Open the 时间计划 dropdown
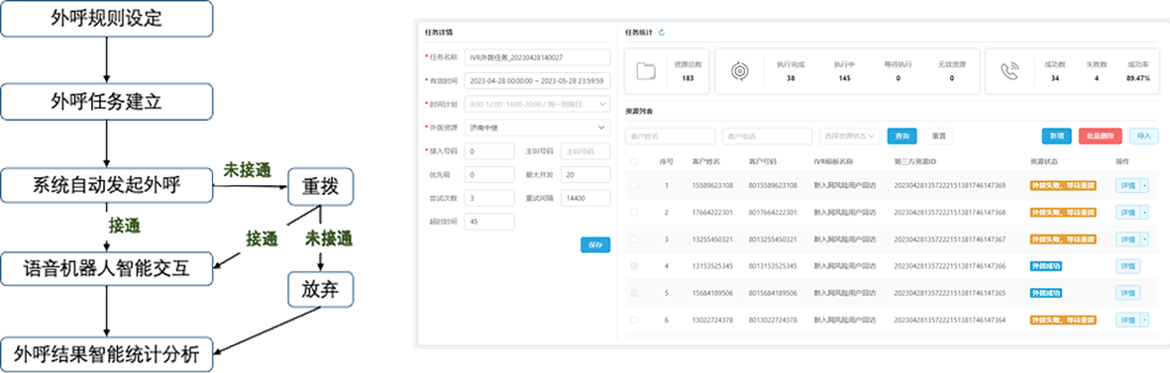1170x373 pixels. (537, 104)
